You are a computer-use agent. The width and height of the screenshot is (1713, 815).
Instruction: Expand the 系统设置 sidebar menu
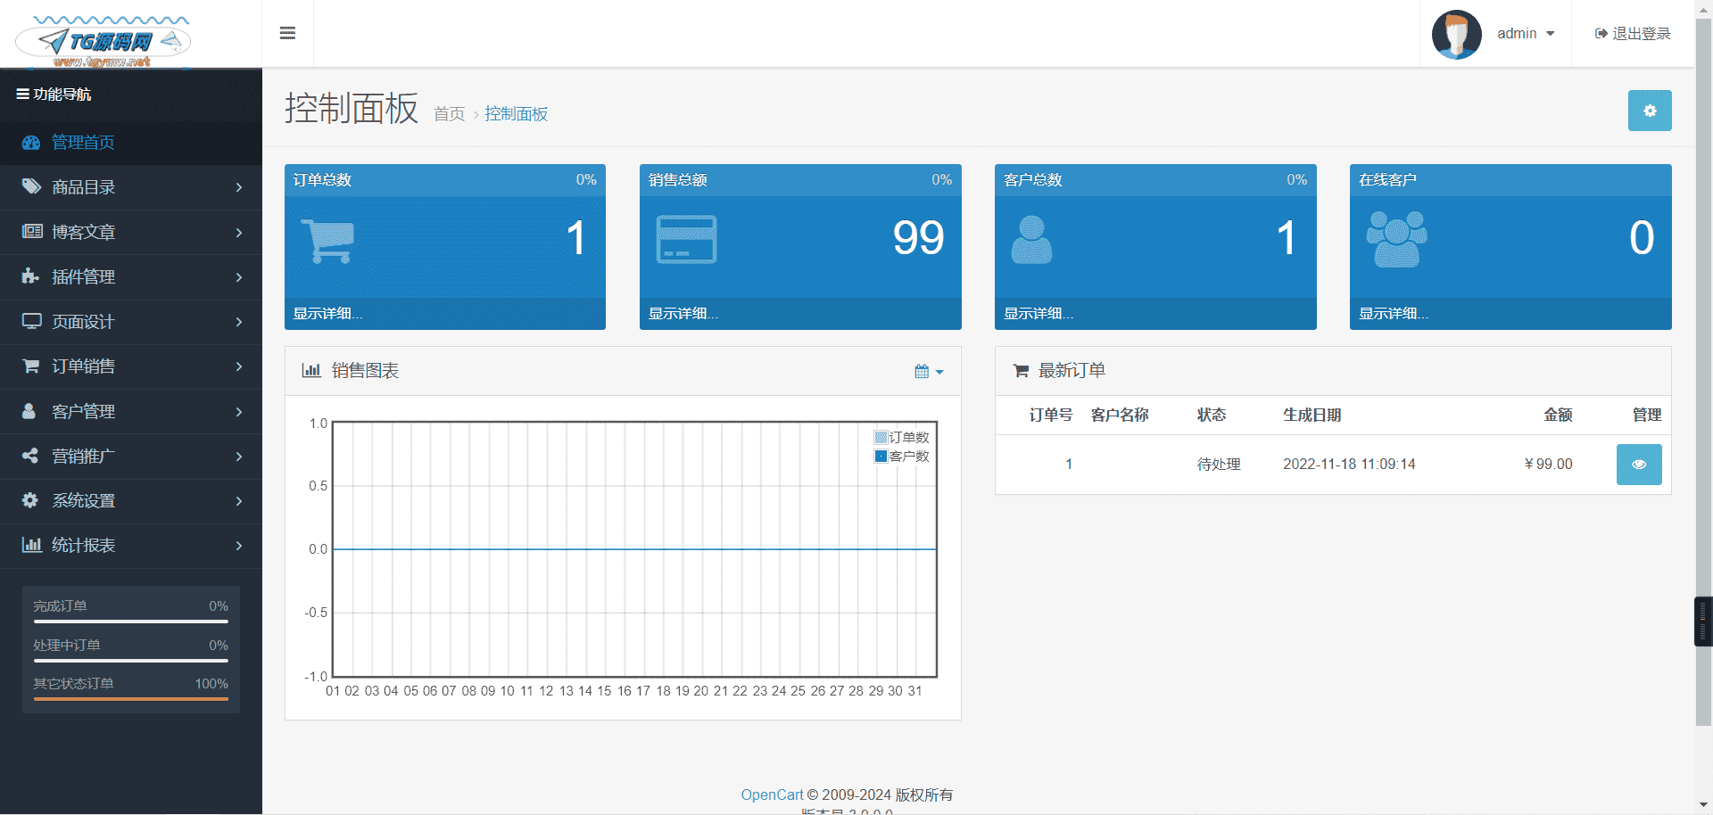tap(131, 501)
